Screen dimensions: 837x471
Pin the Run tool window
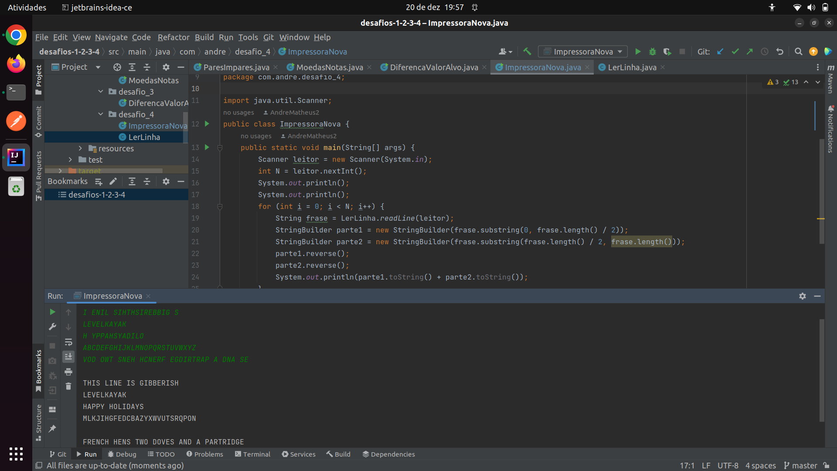coord(52,429)
